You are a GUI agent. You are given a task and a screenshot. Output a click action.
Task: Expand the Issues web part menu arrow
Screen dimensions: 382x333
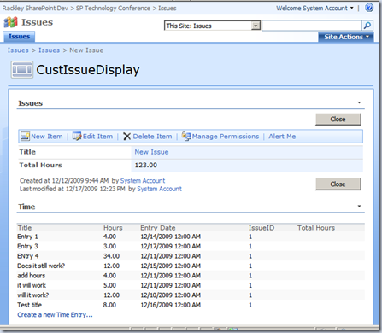(359, 102)
